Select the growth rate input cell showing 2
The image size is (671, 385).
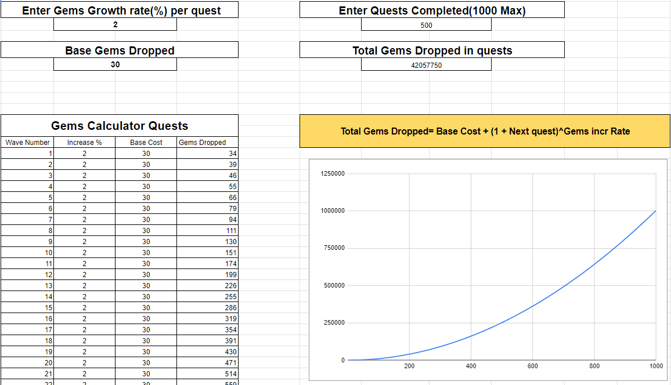tap(115, 24)
